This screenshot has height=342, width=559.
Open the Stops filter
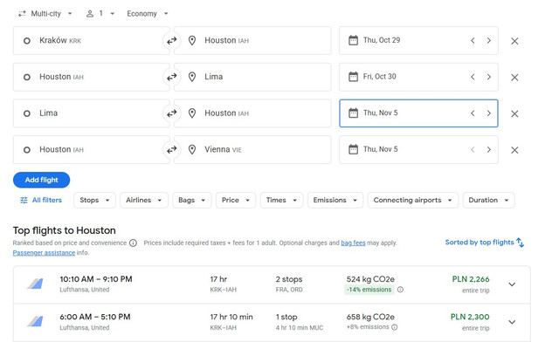(94, 200)
